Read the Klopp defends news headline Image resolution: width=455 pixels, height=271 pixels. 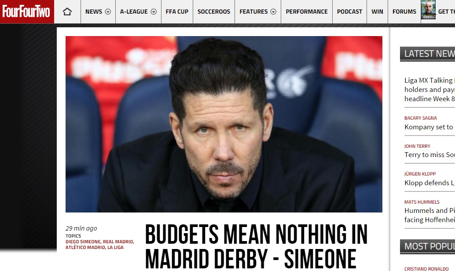[429, 183]
